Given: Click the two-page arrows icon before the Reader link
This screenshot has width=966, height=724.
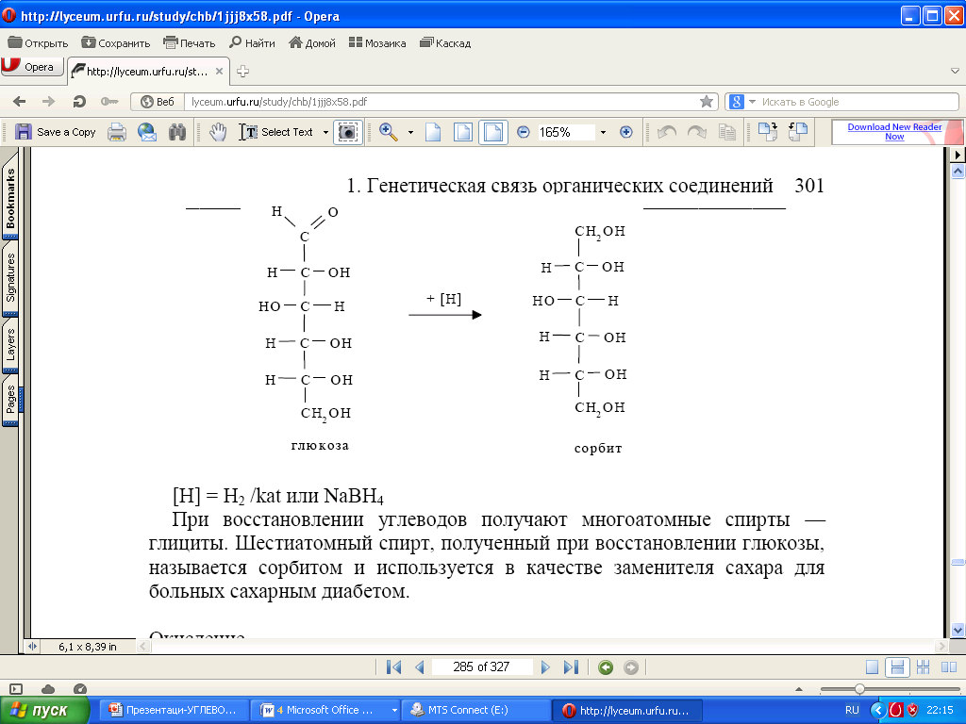Looking at the screenshot, I should click(x=798, y=132).
